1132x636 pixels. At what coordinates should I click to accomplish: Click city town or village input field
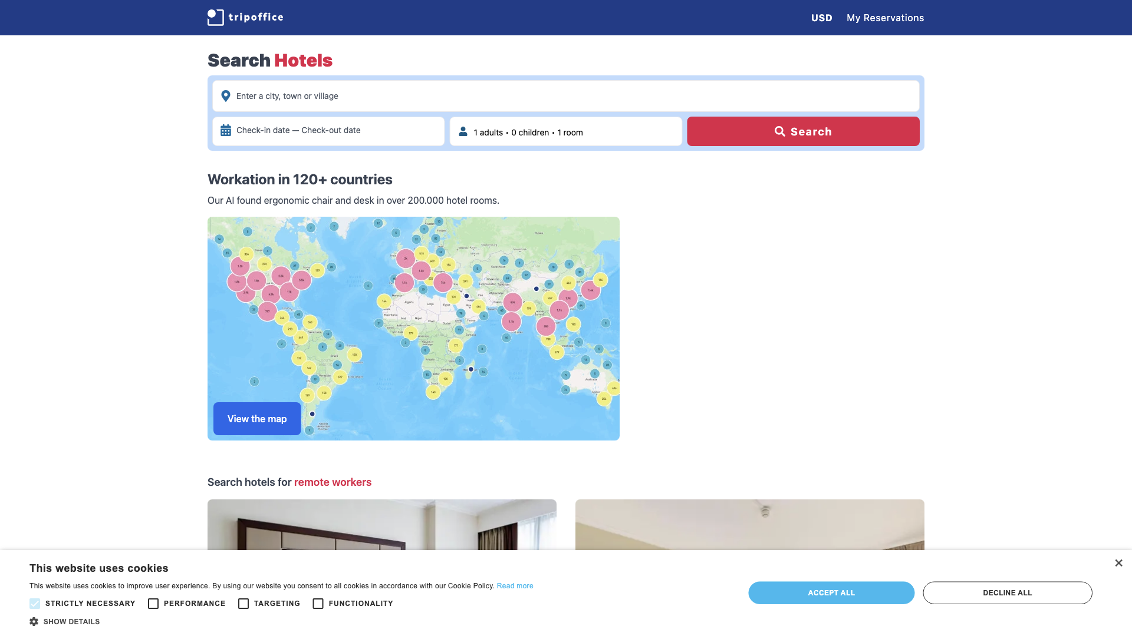point(567,95)
